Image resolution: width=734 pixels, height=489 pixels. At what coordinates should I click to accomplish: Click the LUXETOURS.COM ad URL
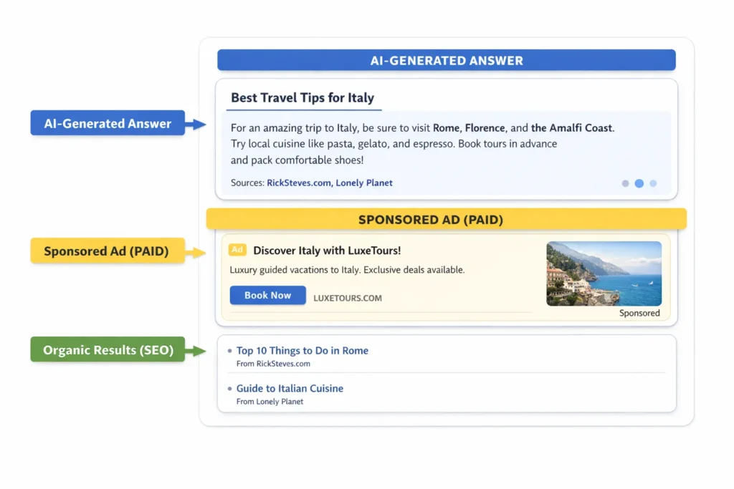click(348, 298)
